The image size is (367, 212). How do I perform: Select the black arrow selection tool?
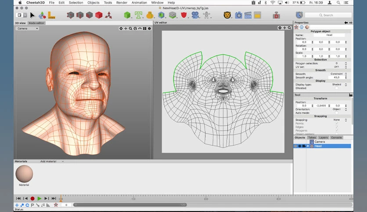32,15
